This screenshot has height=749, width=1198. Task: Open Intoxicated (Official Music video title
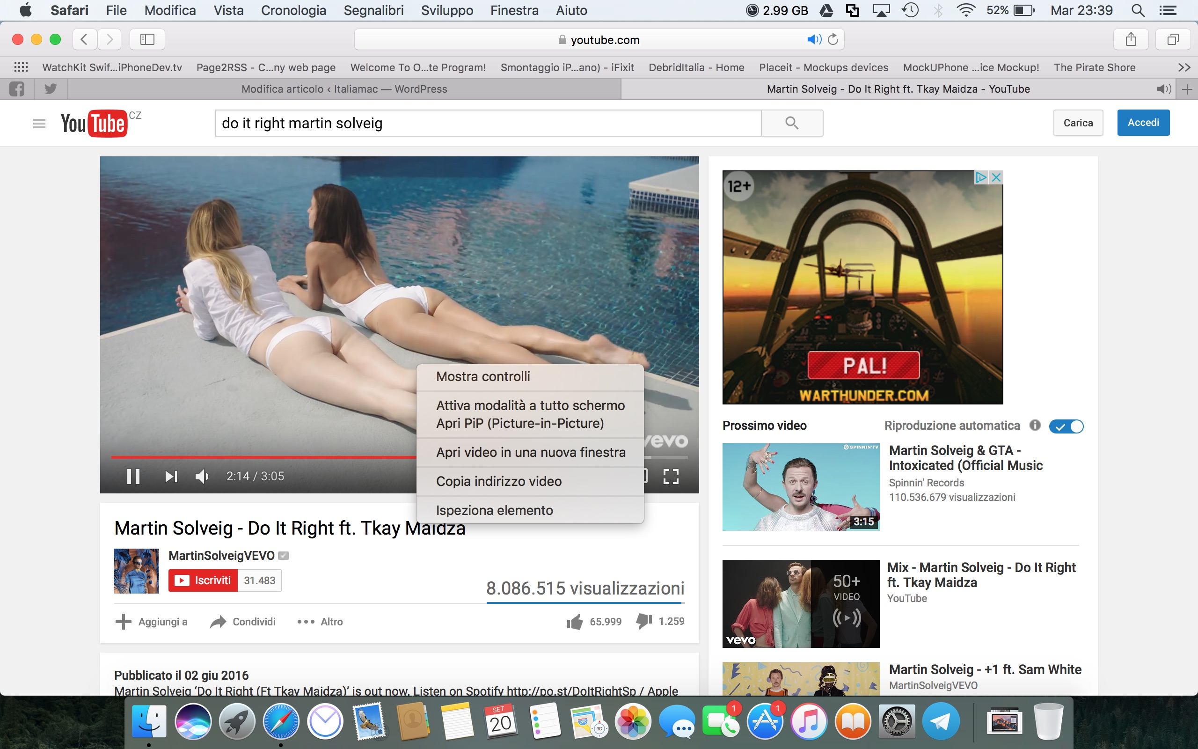[965, 458]
